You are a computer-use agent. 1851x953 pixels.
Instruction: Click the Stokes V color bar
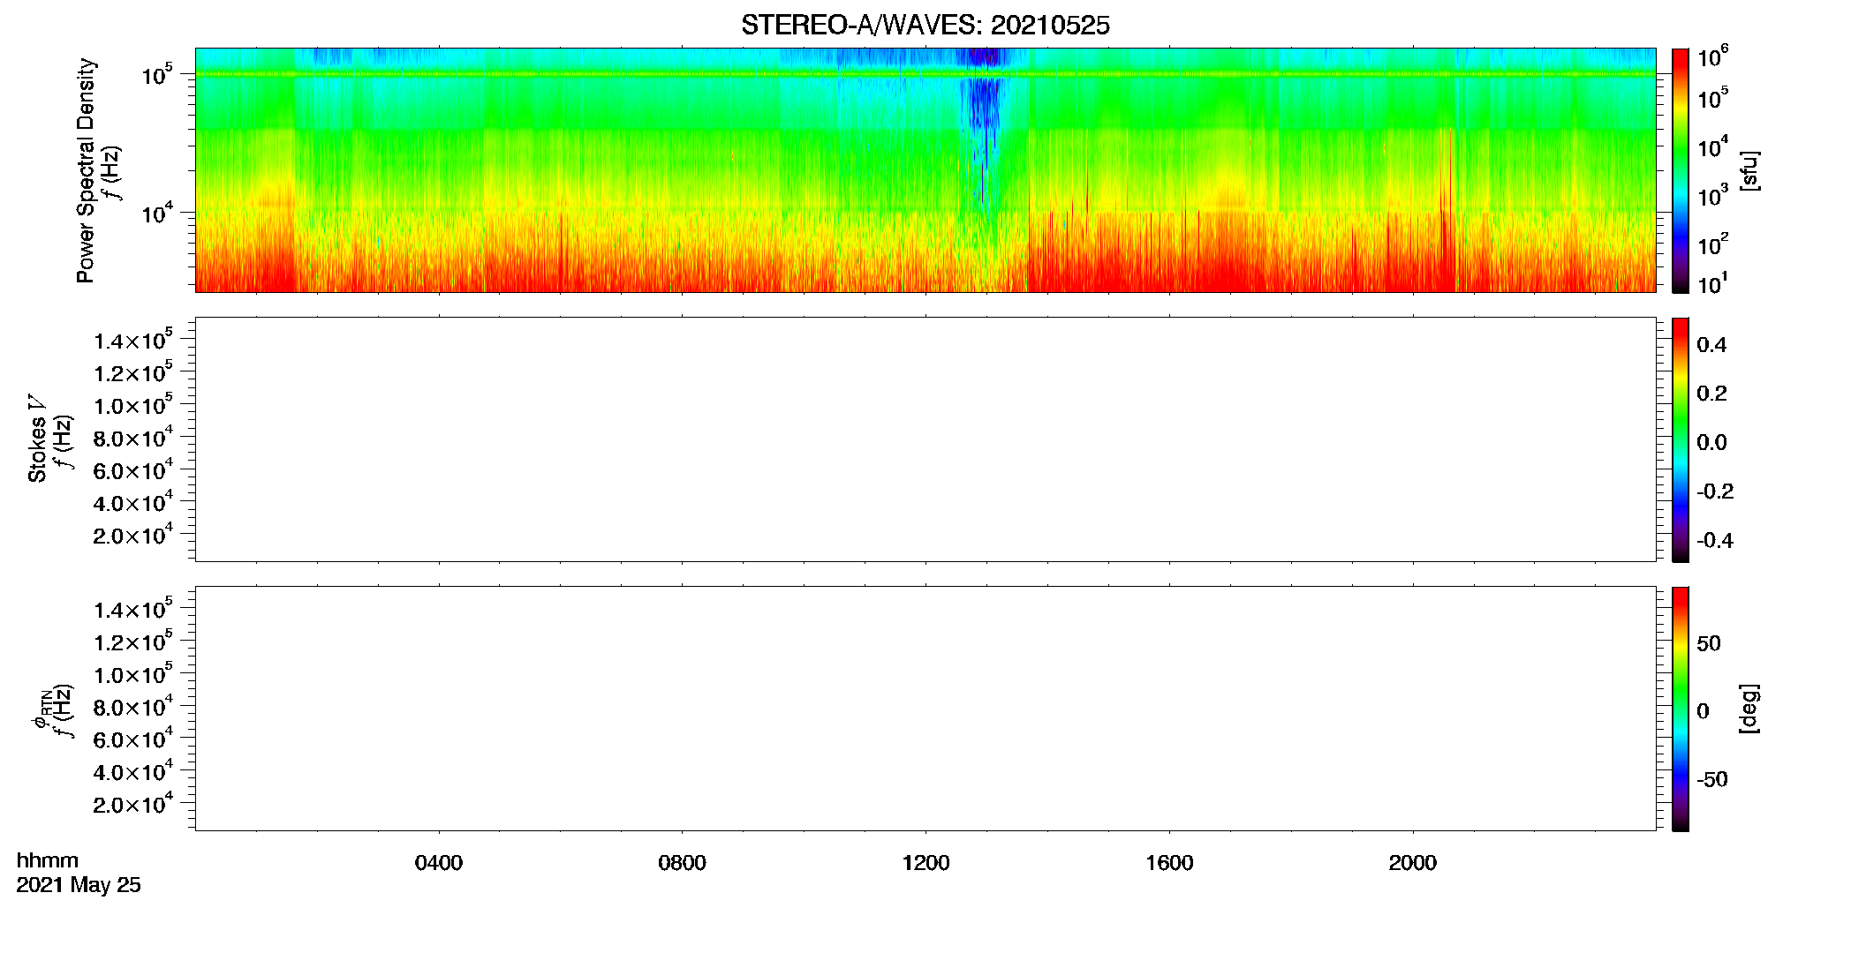tap(1681, 439)
